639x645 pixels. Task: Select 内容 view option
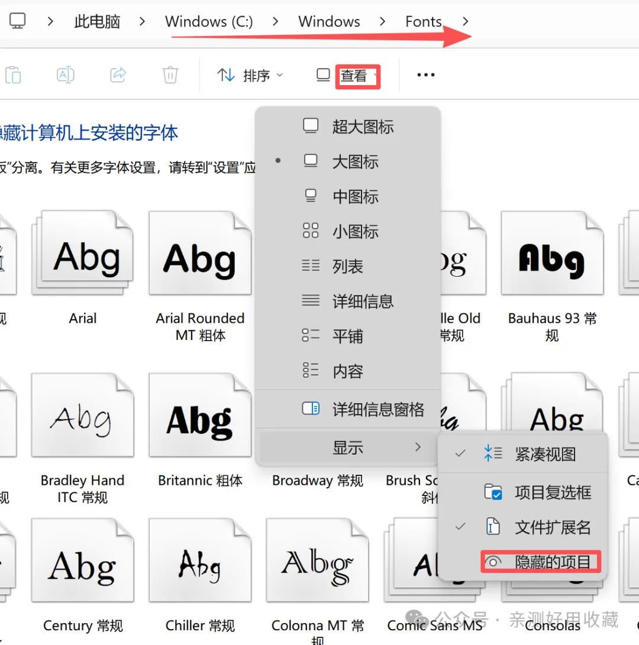point(348,371)
